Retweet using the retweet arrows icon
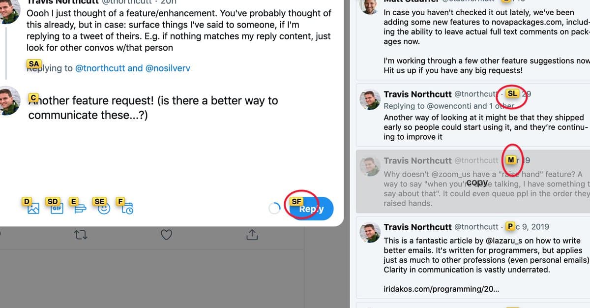 click(x=81, y=235)
